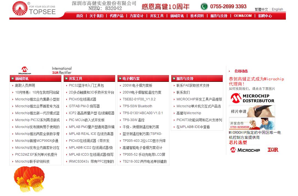
Task: Open Microchip首推MCP990X多通 news link
Action: pyautogui.click(x=37, y=141)
